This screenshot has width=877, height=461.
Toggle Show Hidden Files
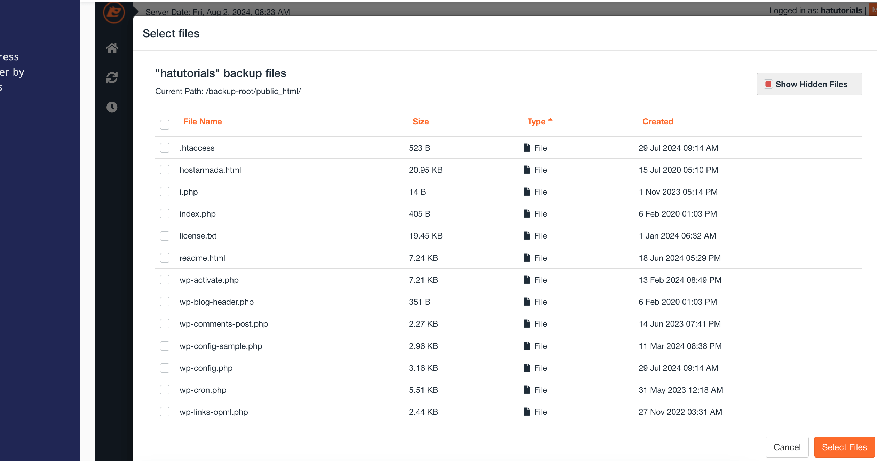(x=809, y=84)
